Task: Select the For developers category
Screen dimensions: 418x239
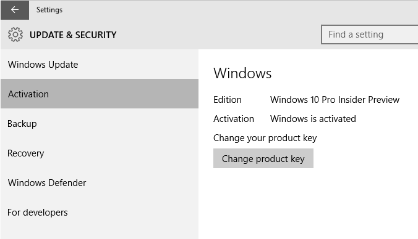Action: click(x=100, y=212)
